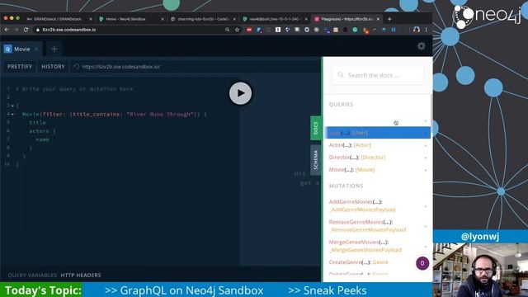528x297 pixels.
Task: Go forward in the browser
Action: click(x=16, y=30)
